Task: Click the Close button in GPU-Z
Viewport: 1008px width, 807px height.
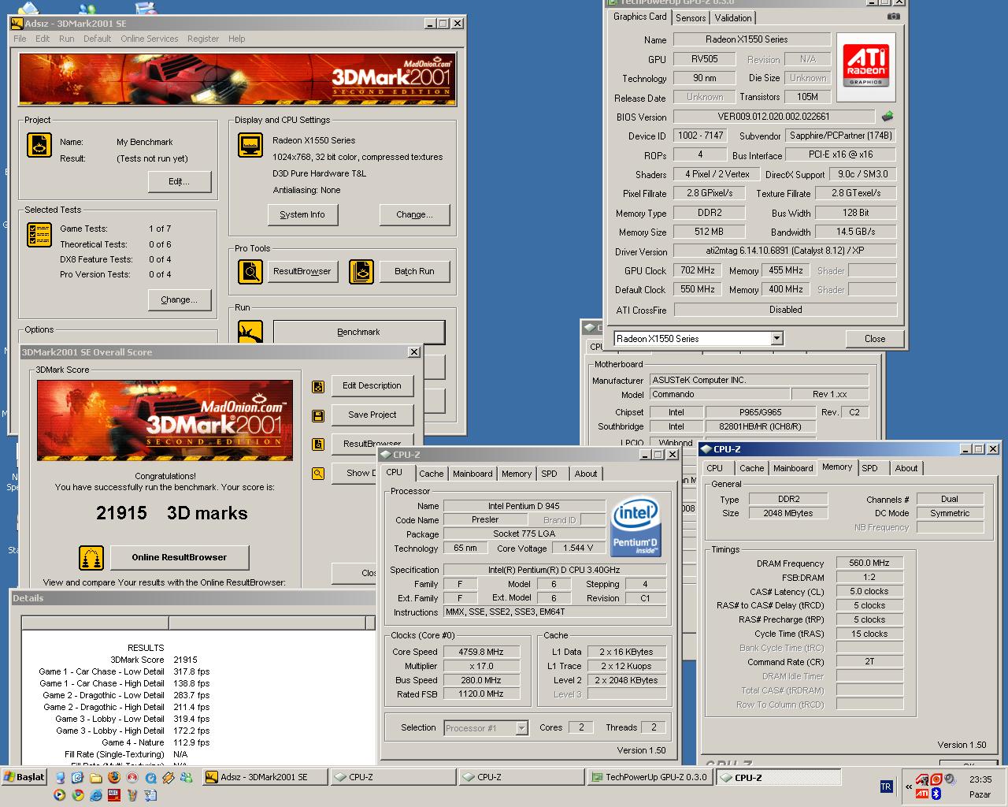Action: click(x=875, y=339)
